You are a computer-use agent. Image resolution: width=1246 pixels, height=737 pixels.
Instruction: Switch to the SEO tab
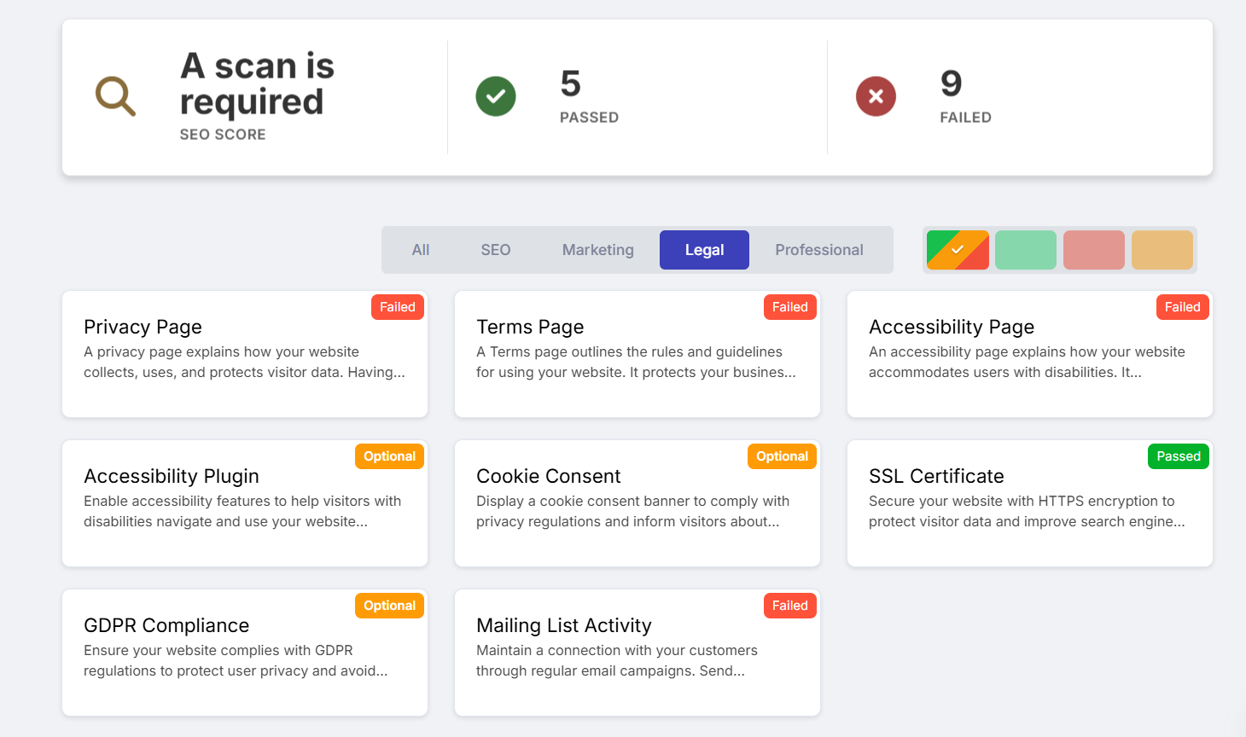pyautogui.click(x=496, y=250)
